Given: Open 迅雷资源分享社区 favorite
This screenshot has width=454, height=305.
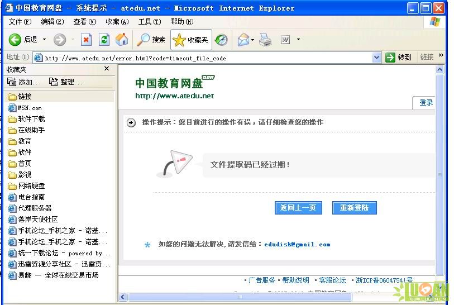Looking at the screenshot, I should (x=59, y=264).
